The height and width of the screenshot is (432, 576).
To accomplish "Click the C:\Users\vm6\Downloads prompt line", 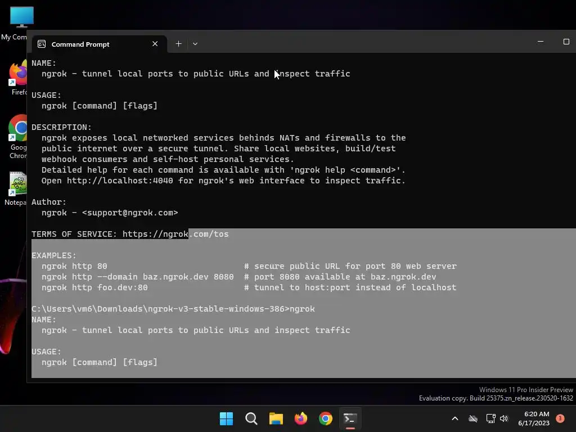I will click(173, 309).
